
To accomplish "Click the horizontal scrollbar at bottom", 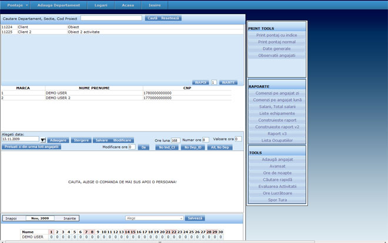I will (x=160, y=242).
